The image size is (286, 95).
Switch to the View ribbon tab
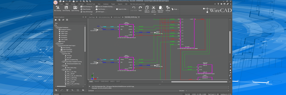coord(99,4)
